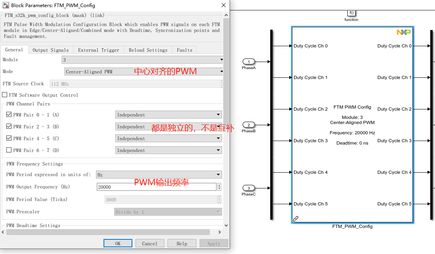Viewport: 435px width, 254px height.
Task: Click the NXP logo on the PWM block
Action: [403, 32]
